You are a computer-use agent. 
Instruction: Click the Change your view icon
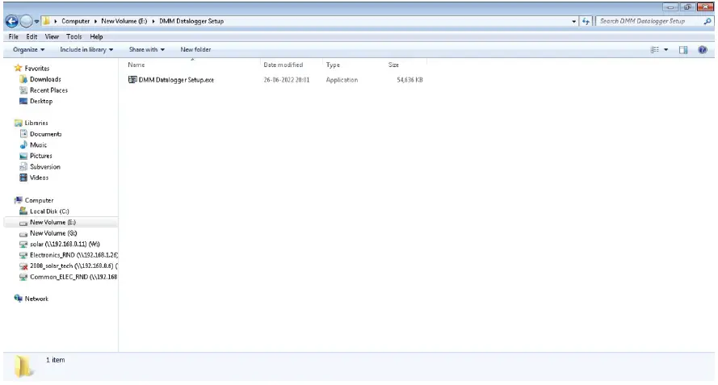(x=655, y=49)
